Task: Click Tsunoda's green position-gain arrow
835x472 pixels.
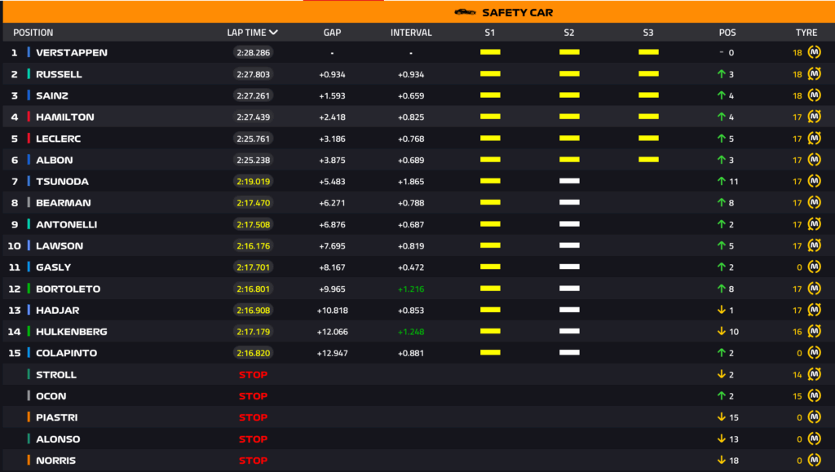Action: (721, 181)
